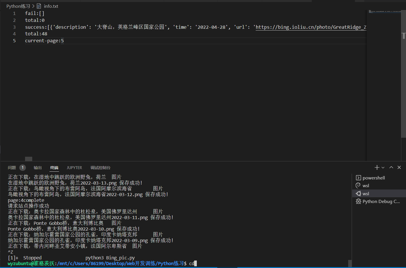Click line number 1 in the gutter
406x268 pixels.
[x=14, y=13]
